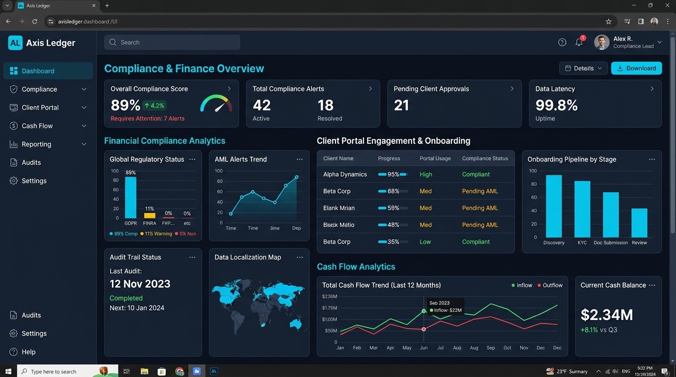Image resolution: width=676 pixels, height=377 pixels.
Task: Toggle the Outflow legend item
Action: click(550, 285)
